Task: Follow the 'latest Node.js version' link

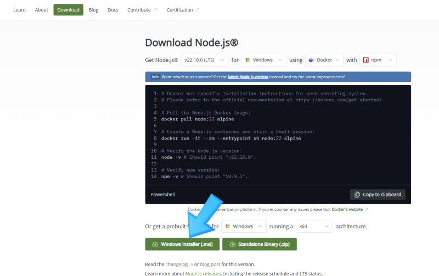Action: (x=248, y=77)
